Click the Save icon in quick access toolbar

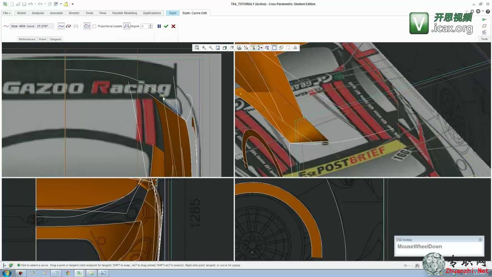[x=24, y=4]
